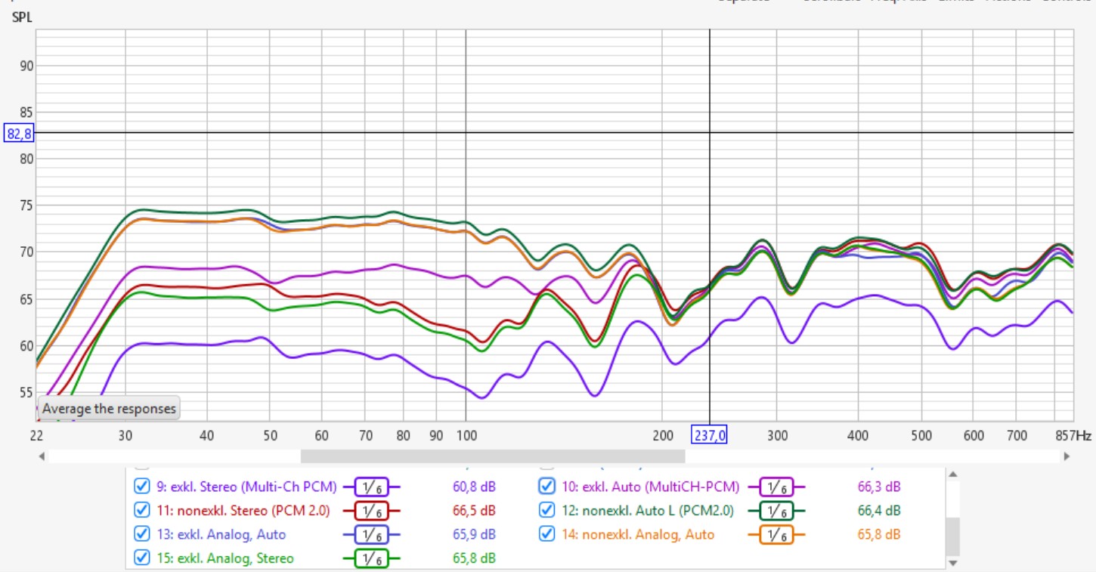Click the orange 1/6 icon for nonexkl. Analog, Auto
Viewport: 1096px width, 572px height.
(x=776, y=535)
